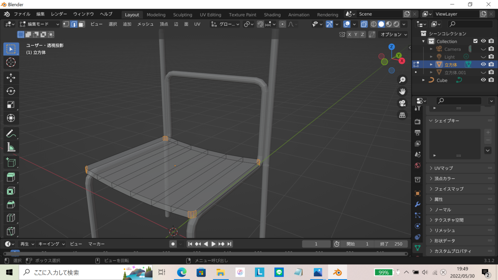Switch to face select mode
The height and width of the screenshot is (280, 498).
coord(81,24)
